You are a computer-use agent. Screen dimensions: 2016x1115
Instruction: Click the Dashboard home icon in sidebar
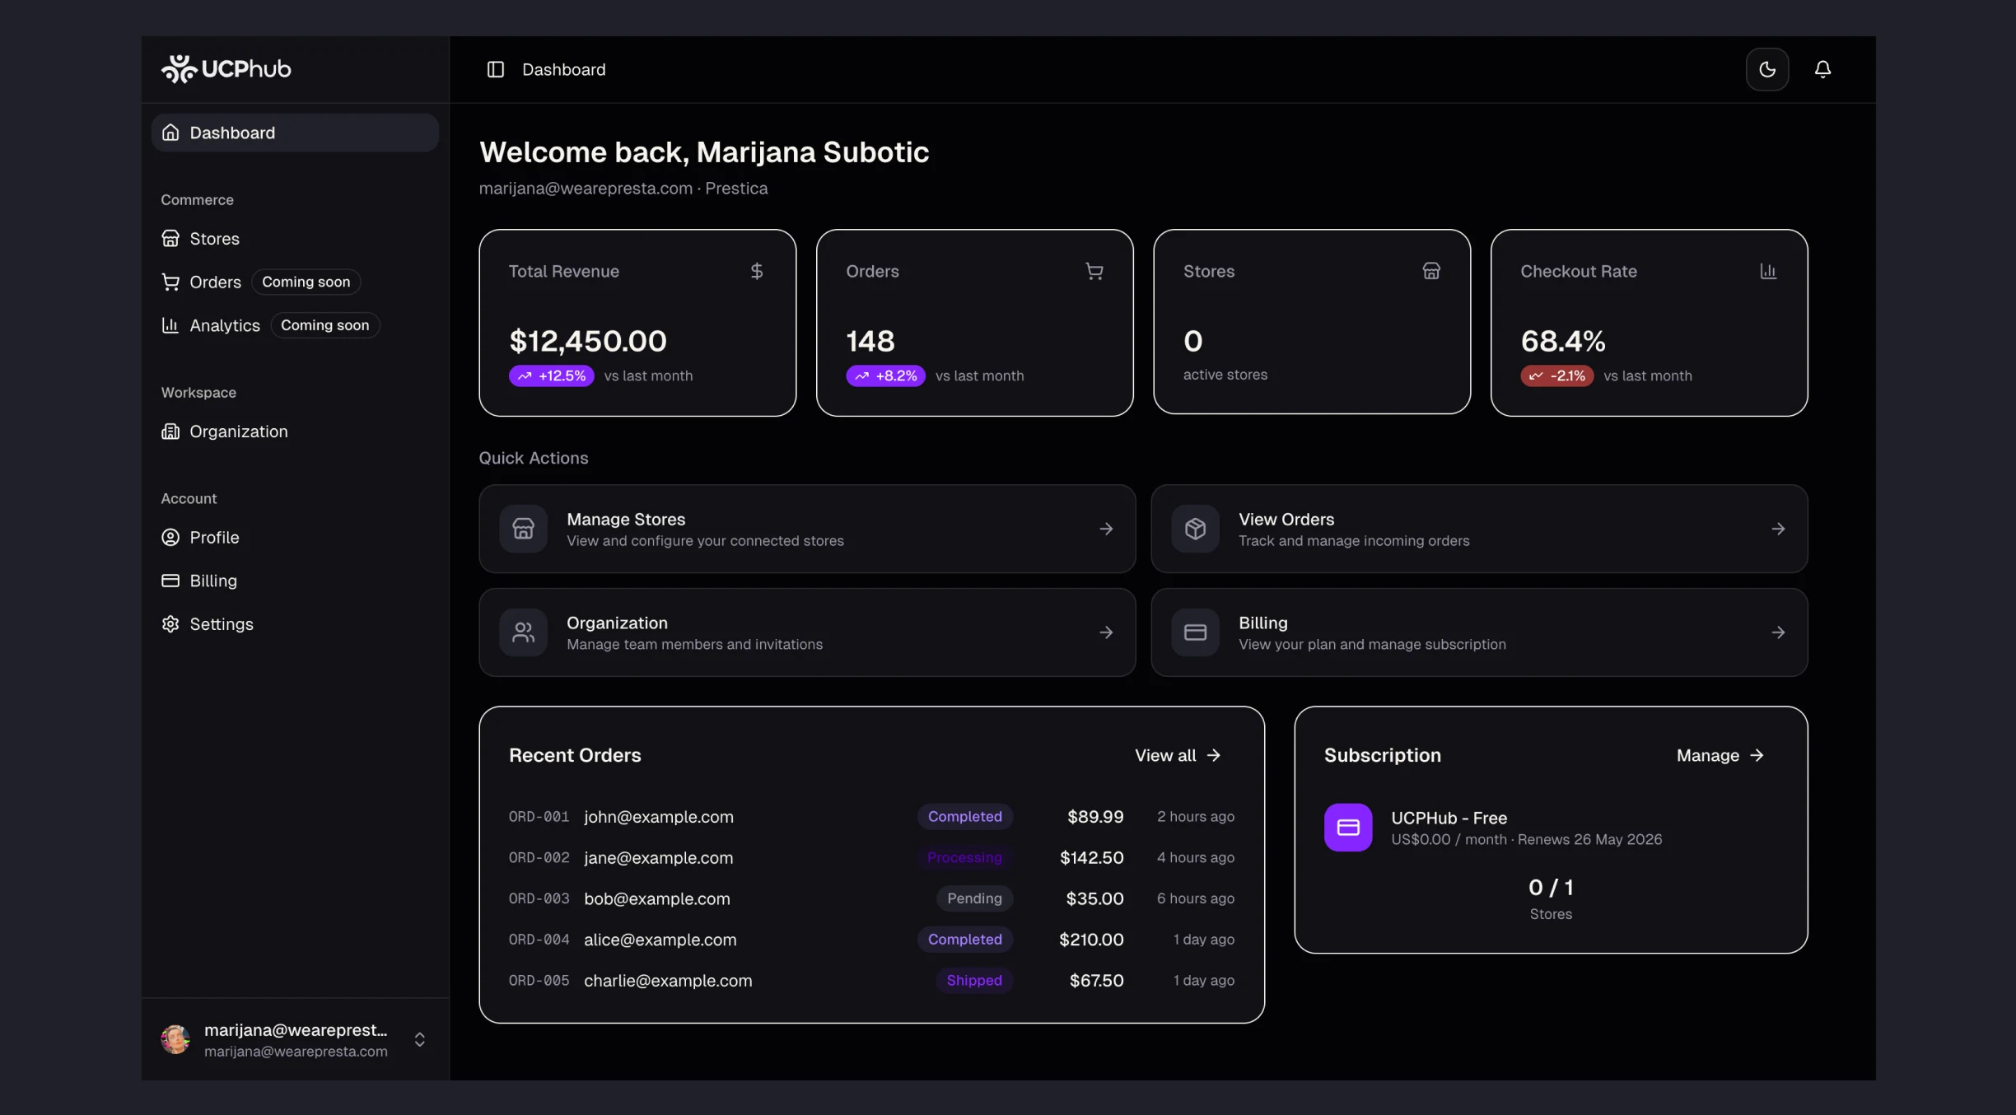(170, 133)
